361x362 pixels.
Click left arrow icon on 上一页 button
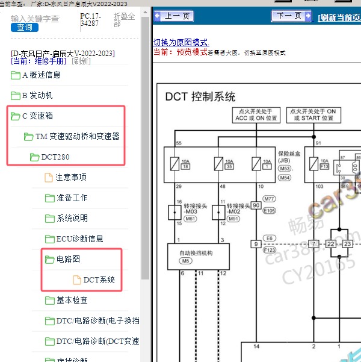click(x=157, y=16)
